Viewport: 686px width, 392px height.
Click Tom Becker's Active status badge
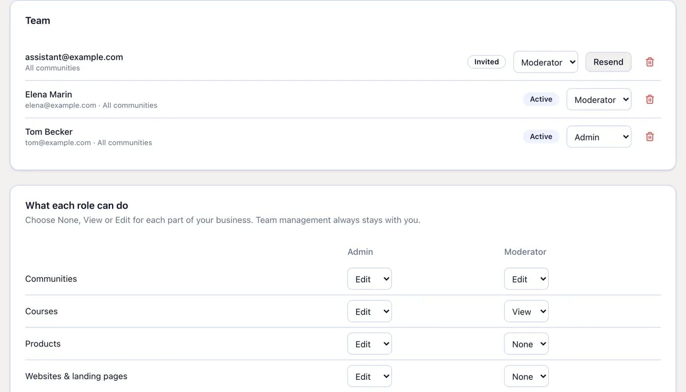[541, 137]
